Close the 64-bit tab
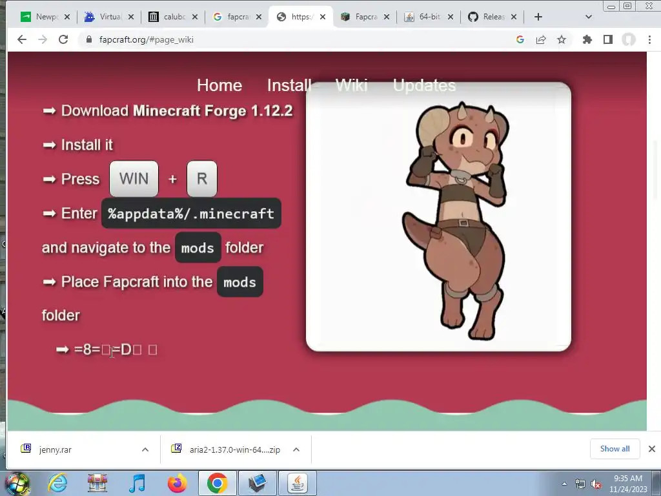Screen dimensions: 661x496 click(x=450, y=17)
